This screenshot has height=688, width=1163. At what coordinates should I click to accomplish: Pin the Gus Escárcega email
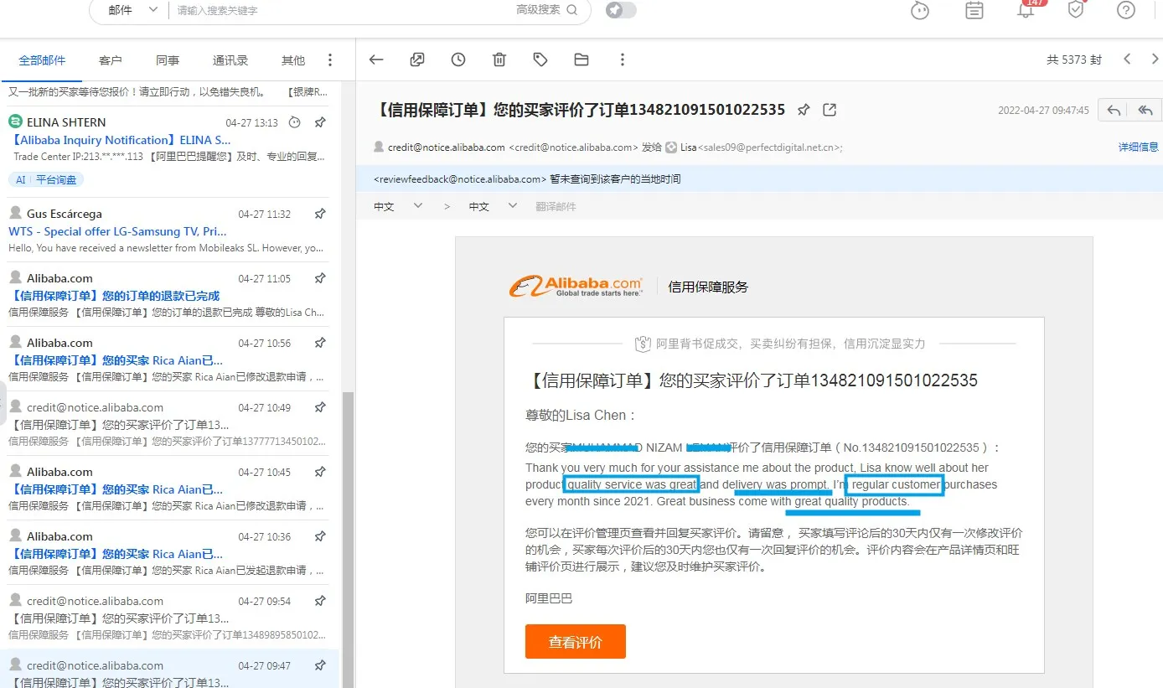pyautogui.click(x=320, y=214)
